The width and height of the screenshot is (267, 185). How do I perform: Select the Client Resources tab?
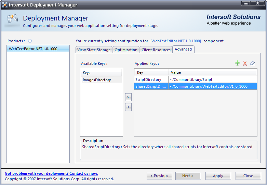tap(156, 50)
